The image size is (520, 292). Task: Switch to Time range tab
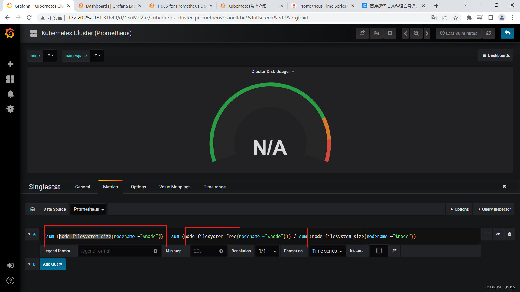point(214,187)
